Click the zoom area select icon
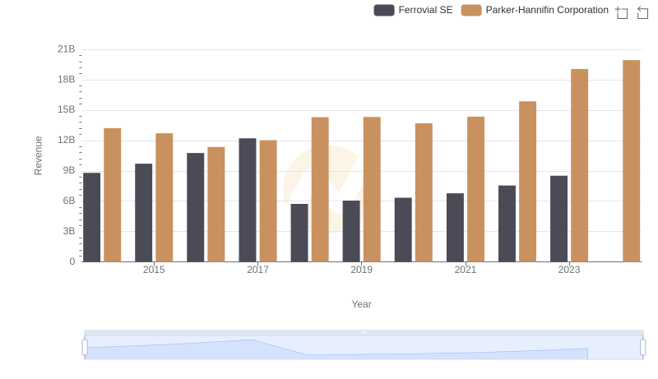 622,12
